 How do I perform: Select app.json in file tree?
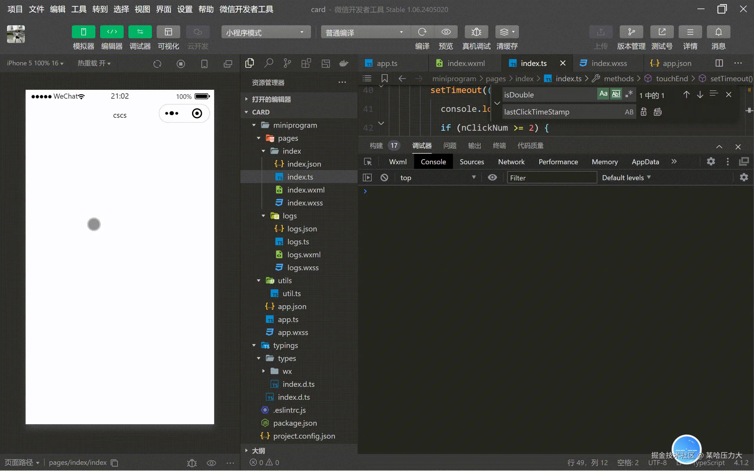pos(292,306)
